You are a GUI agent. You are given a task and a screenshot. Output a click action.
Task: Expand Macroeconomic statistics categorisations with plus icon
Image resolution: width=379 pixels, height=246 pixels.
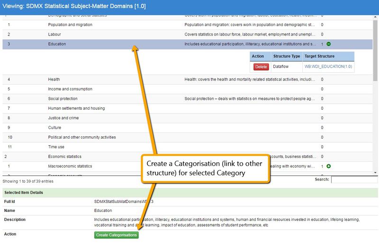pos(329,167)
